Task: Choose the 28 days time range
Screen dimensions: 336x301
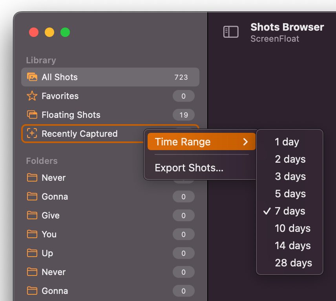Action: click(x=290, y=263)
